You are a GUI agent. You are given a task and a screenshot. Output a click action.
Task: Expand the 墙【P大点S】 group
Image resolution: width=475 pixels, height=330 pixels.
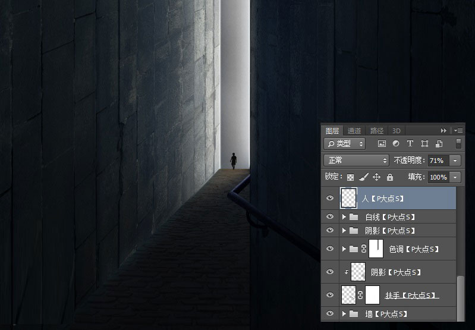pyautogui.click(x=344, y=314)
